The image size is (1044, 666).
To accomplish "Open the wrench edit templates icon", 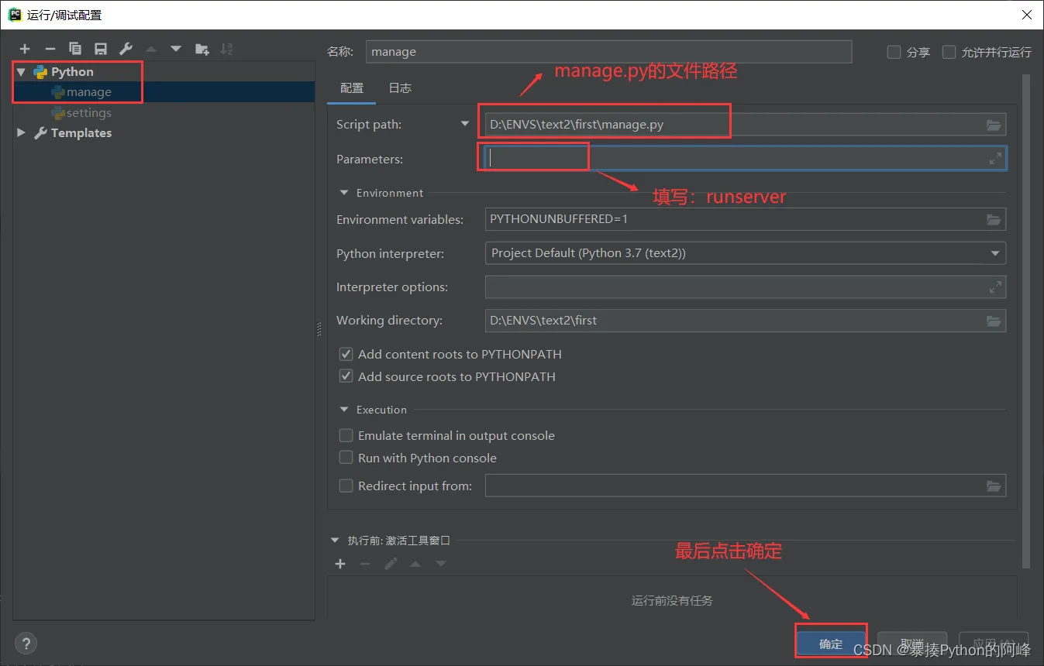I will coord(126,49).
